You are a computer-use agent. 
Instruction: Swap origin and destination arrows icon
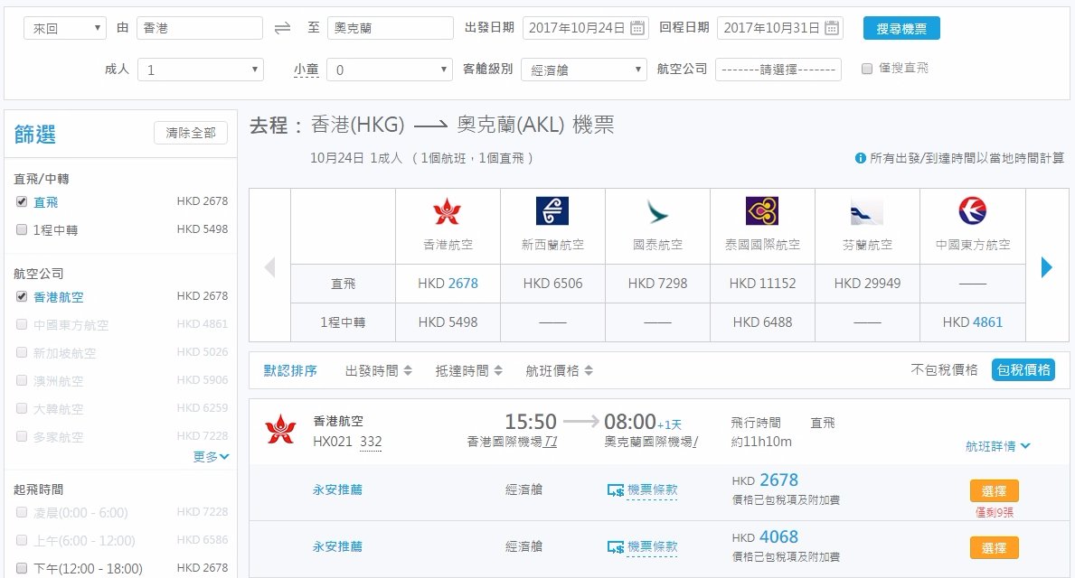(282, 28)
